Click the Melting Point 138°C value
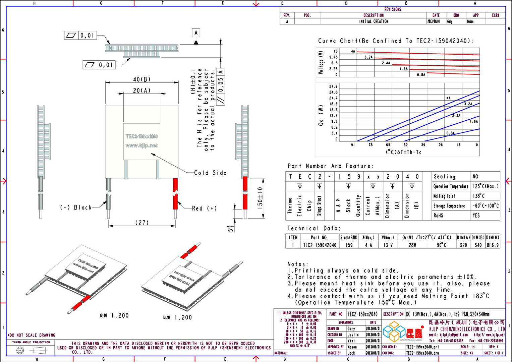Screen dimensions: 512x362 point(486,196)
